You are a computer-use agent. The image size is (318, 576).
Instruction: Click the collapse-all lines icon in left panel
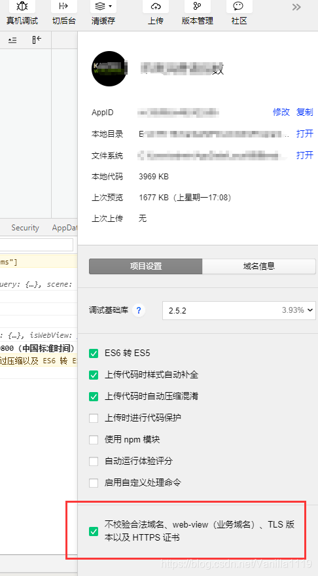click(12, 40)
